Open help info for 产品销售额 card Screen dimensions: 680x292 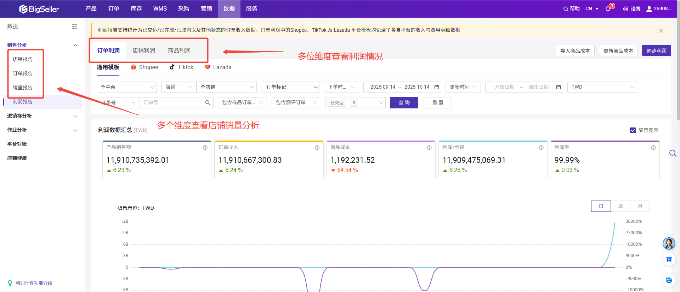coord(205,148)
